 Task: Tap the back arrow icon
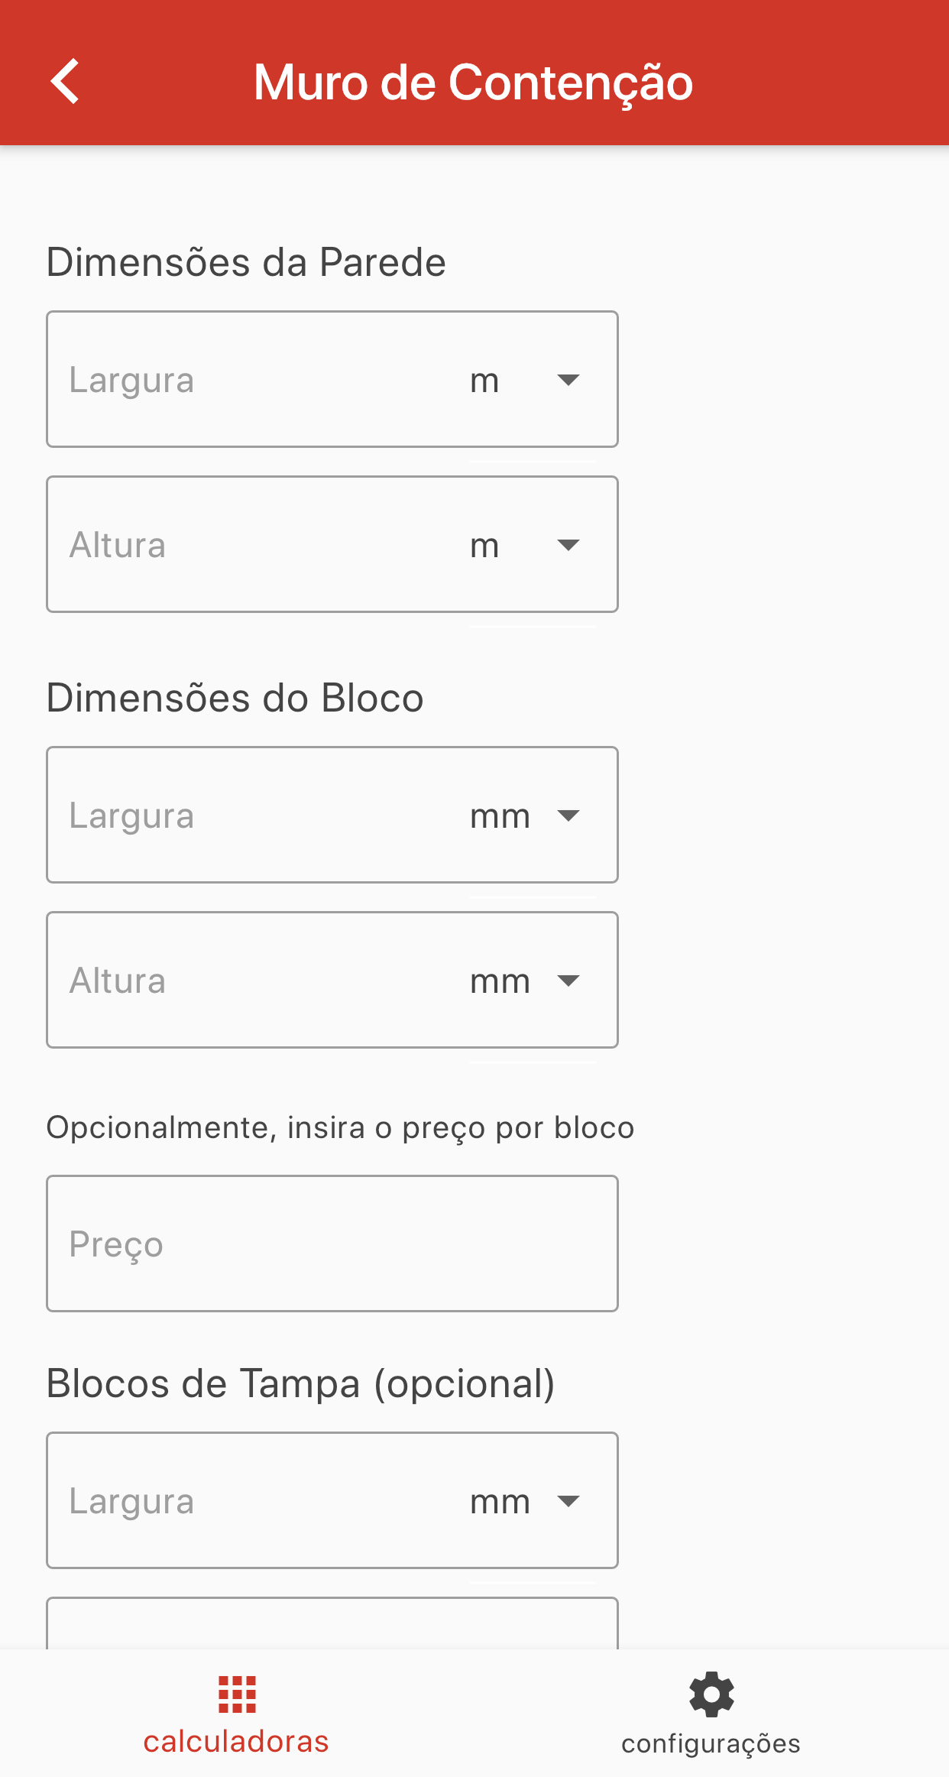click(x=65, y=81)
